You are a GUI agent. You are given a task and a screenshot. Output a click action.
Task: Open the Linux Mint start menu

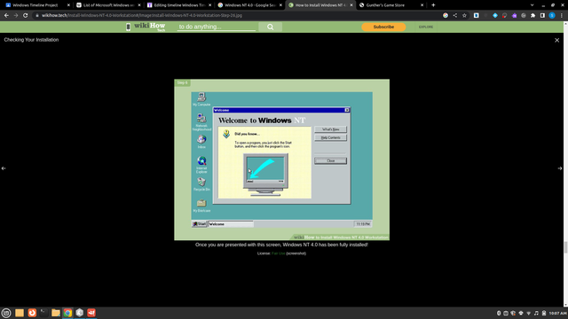(x=6, y=313)
